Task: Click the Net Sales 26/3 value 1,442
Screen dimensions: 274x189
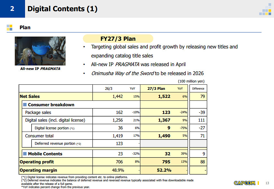Action: 118,96
